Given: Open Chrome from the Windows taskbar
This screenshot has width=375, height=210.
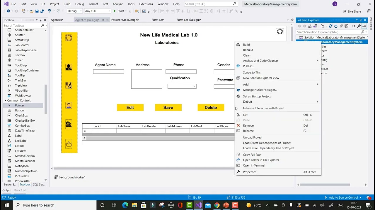Looking at the screenshot, I should coord(217,205).
